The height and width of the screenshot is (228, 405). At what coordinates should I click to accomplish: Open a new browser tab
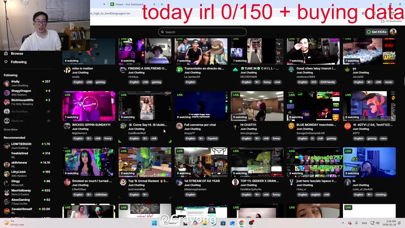(162, 4)
